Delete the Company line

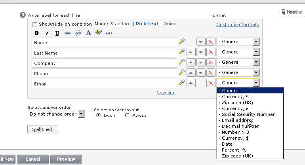211,63
